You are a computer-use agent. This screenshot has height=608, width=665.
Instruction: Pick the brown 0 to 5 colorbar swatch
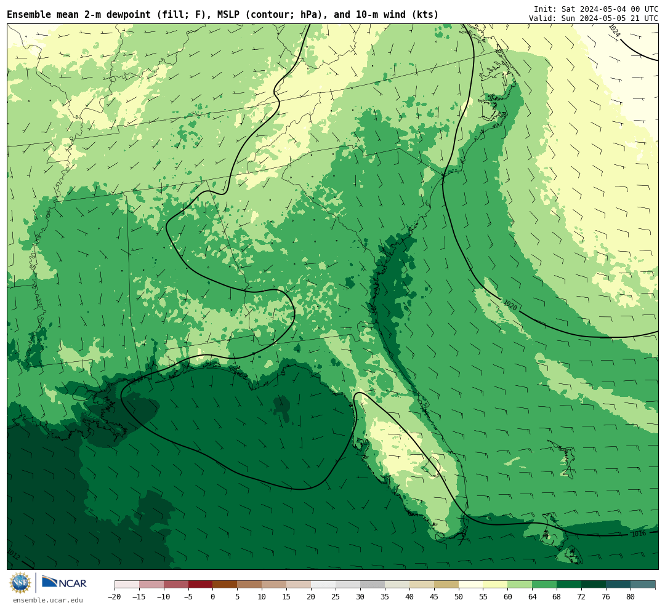tap(225, 585)
